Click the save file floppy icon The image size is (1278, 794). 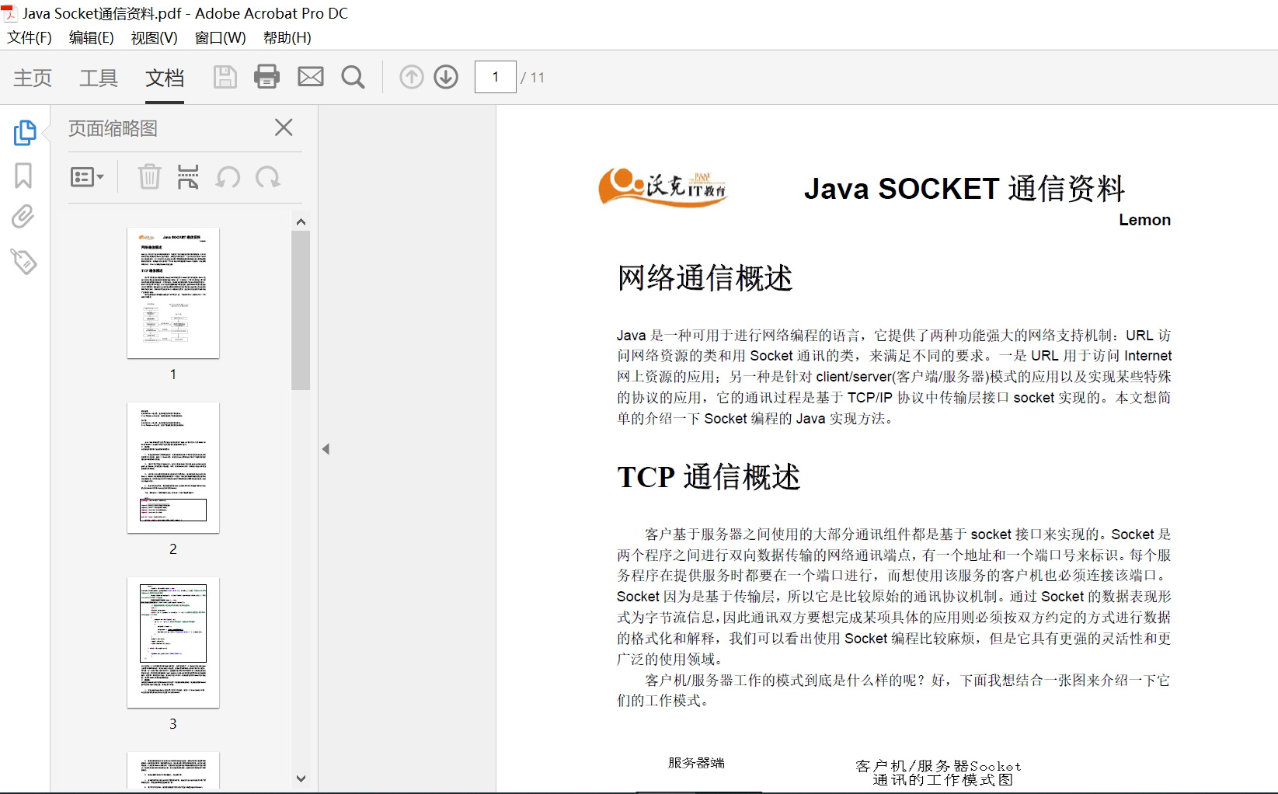coord(225,77)
